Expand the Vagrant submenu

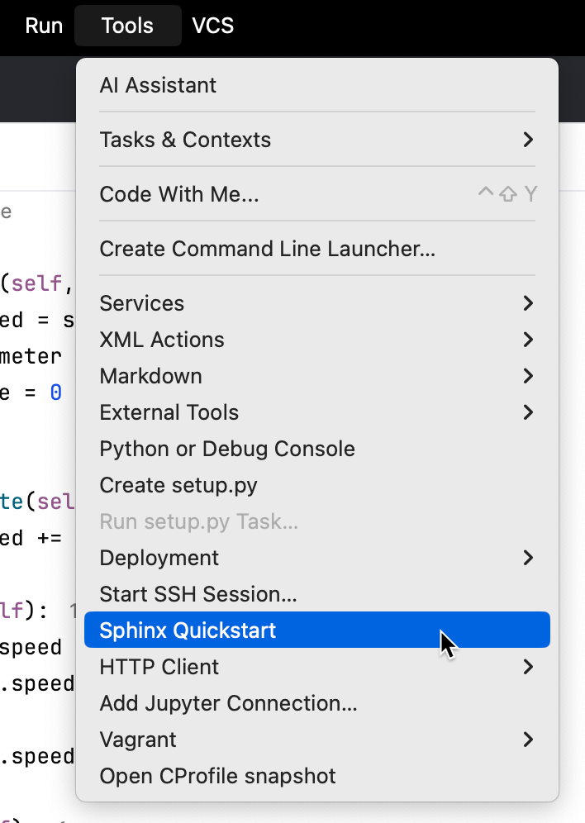coord(137,740)
